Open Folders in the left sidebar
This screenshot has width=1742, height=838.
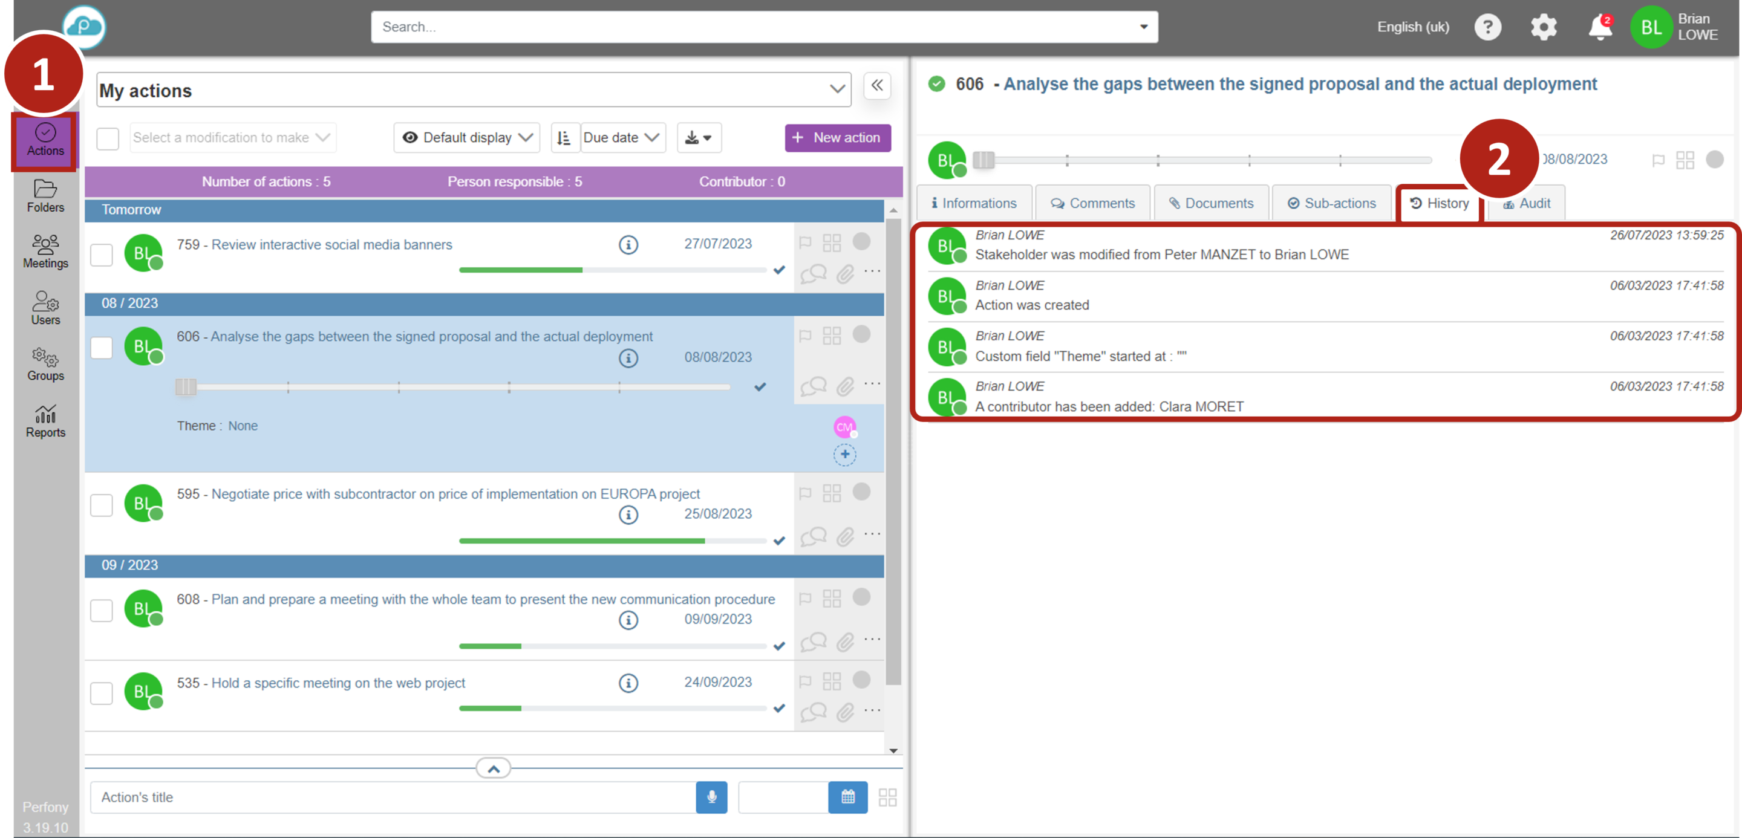click(45, 196)
